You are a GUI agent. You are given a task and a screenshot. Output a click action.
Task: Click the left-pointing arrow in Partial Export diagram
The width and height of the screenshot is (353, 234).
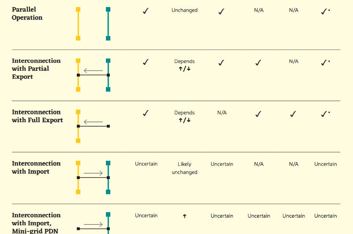click(x=93, y=71)
